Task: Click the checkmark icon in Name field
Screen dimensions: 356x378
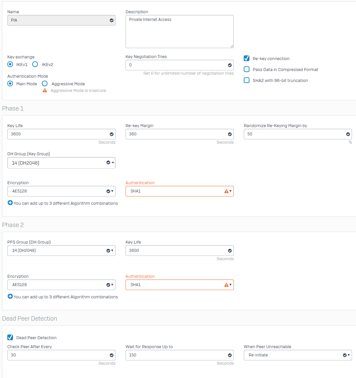Action: [x=112, y=20]
